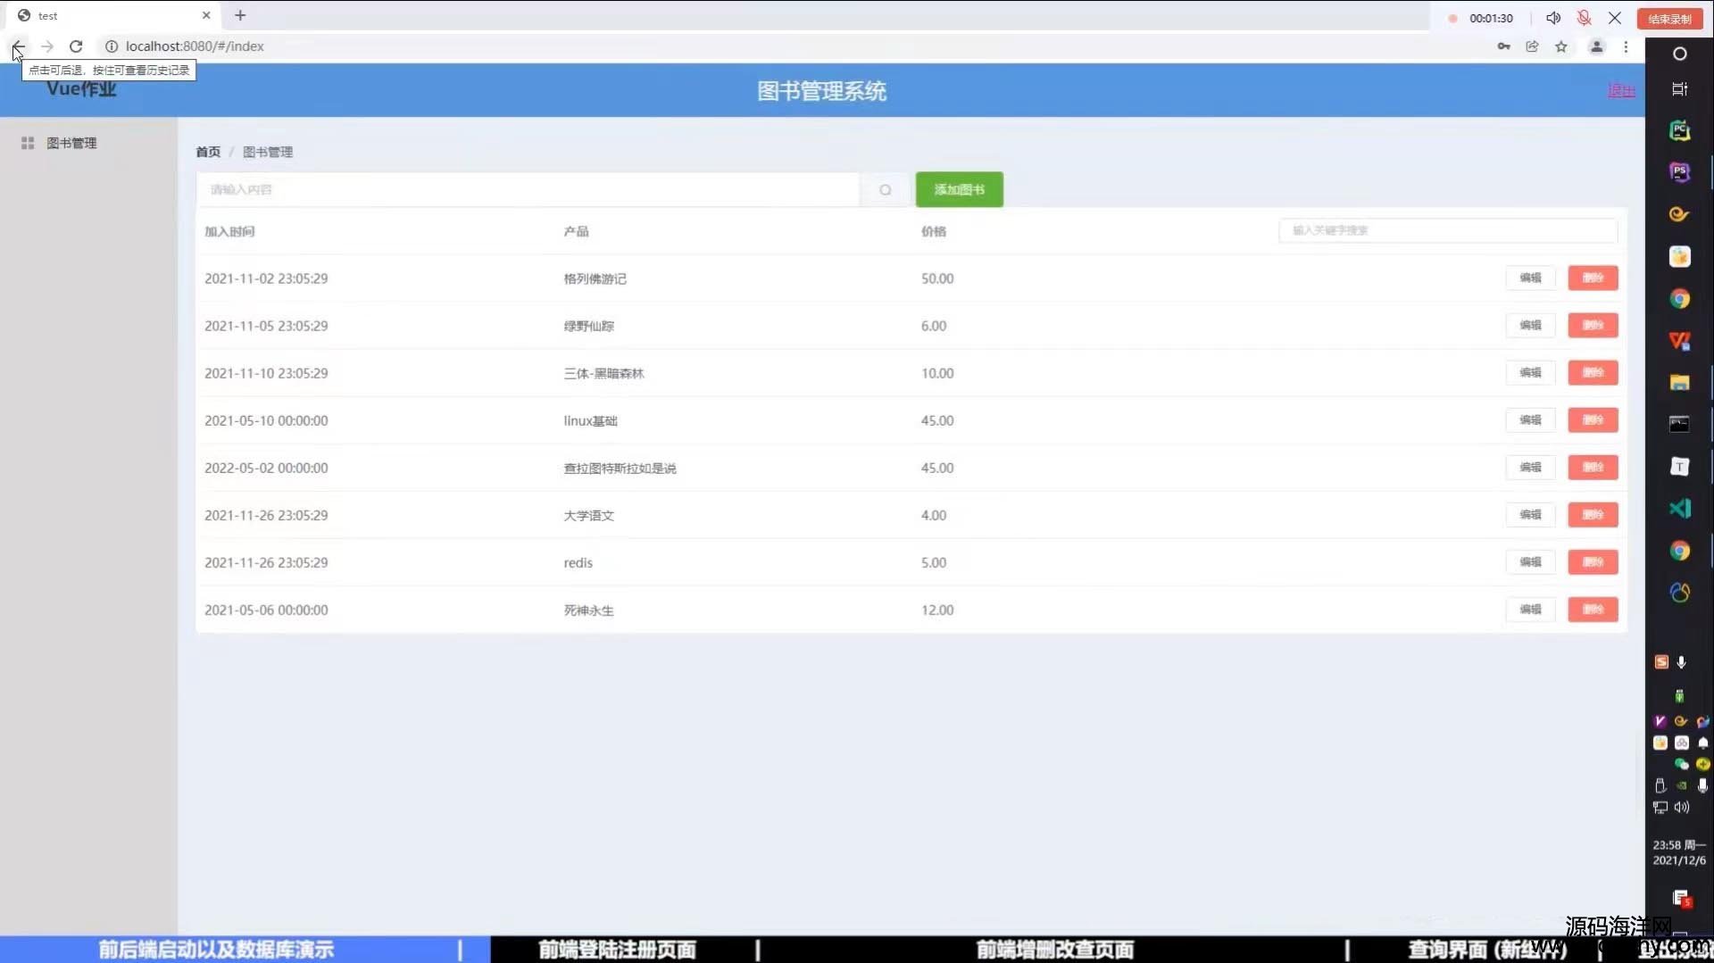Click the search magnifier button beside the input

[x=885, y=190]
